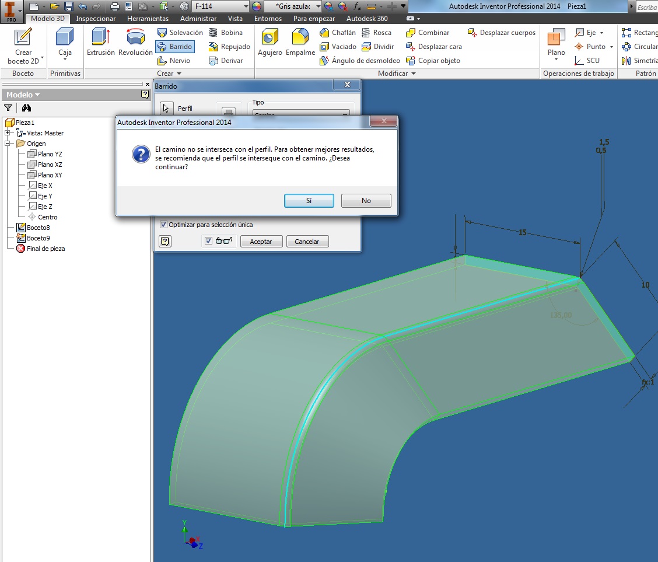Open the browser panel help icon

pos(145,94)
